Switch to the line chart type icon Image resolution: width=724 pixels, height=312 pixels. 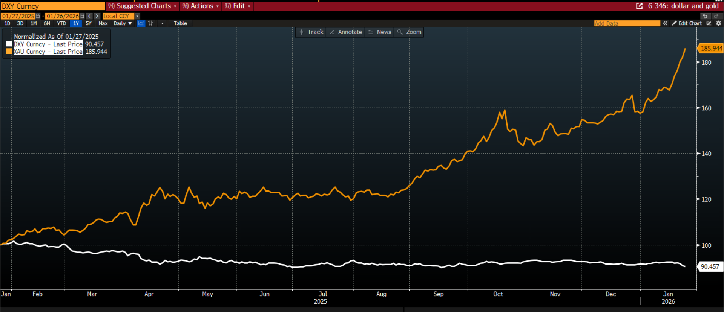[x=141, y=23]
